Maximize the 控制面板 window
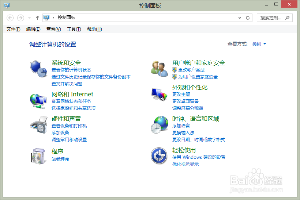Viewport: 300px width, 200px height. [x=276, y=4]
